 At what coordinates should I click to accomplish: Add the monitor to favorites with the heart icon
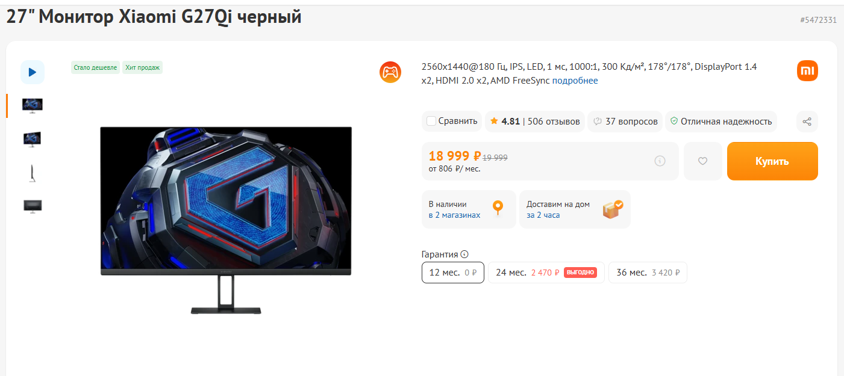[702, 161]
